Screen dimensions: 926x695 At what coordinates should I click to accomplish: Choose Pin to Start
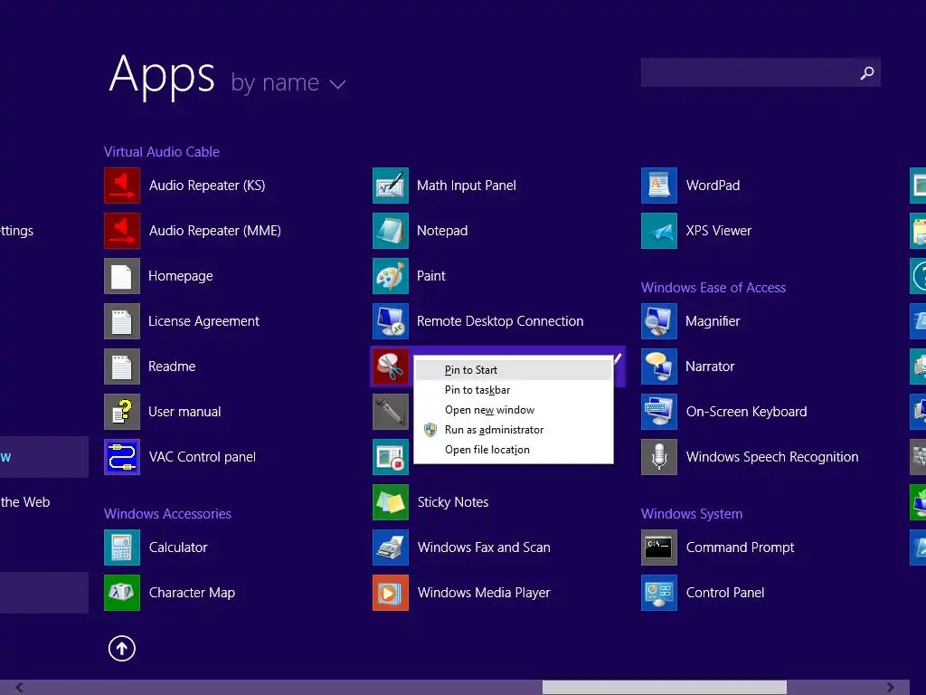[x=514, y=370]
